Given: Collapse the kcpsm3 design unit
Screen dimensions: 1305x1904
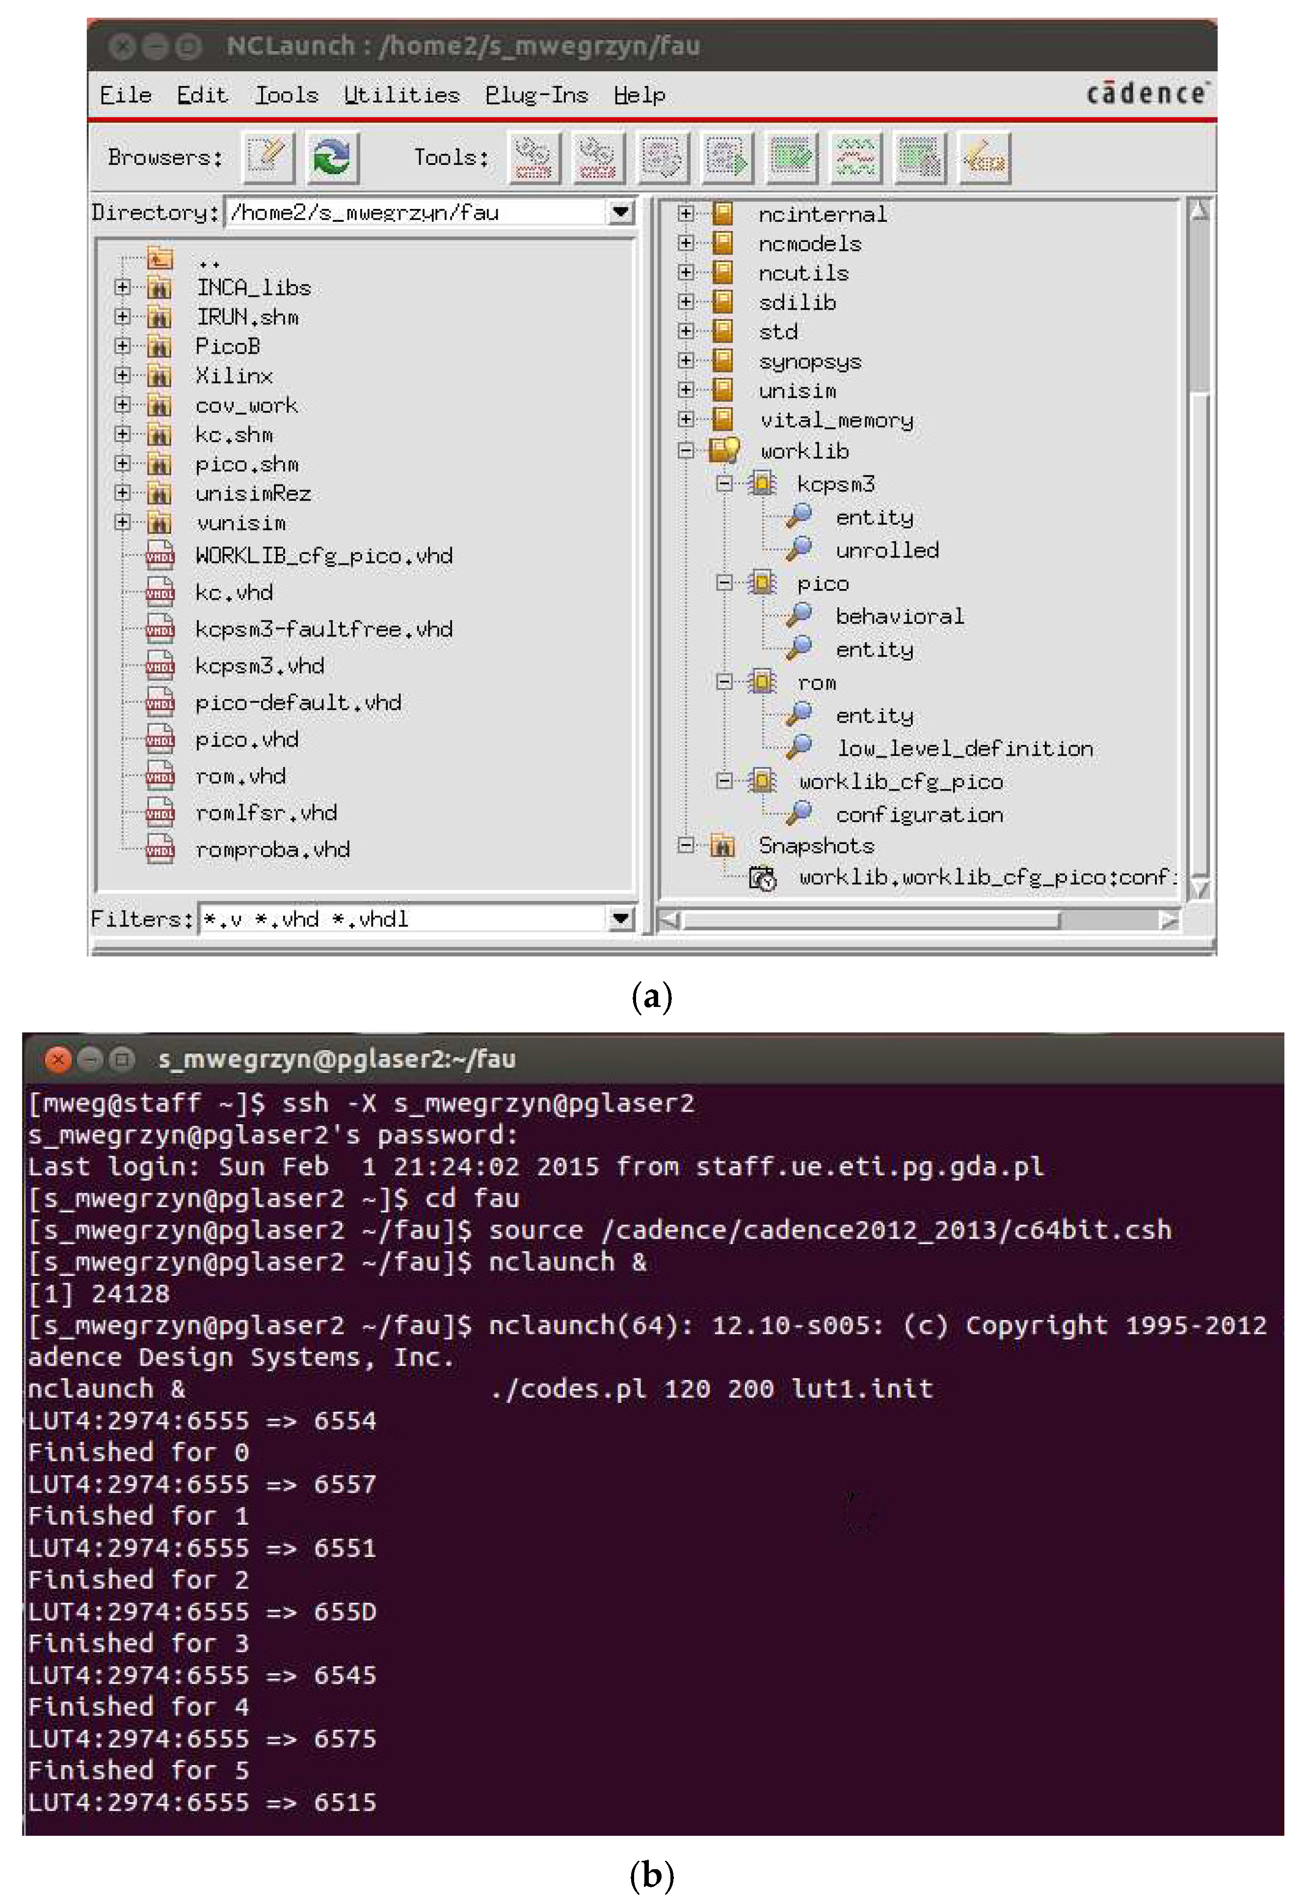Looking at the screenshot, I should (724, 483).
